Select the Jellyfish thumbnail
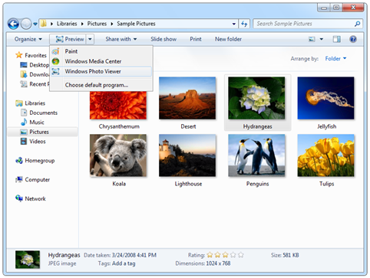Image resolution: width=370 pixels, height=278 pixels. pos(325,98)
